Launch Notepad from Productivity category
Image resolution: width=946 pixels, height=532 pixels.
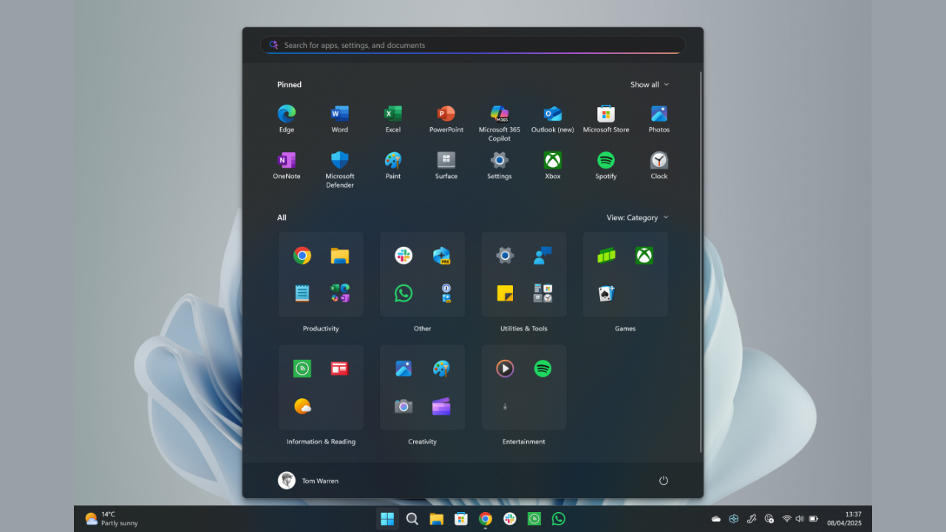click(x=302, y=293)
